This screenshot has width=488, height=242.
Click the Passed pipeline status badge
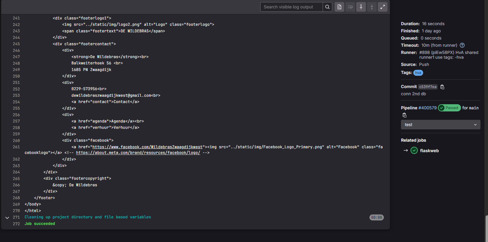point(449,108)
